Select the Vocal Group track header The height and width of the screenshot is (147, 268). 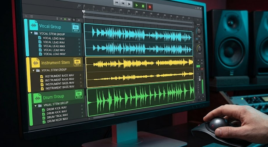click(x=54, y=26)
